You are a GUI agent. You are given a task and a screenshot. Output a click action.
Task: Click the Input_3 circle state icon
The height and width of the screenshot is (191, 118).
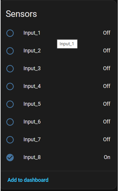click(10, 69)
